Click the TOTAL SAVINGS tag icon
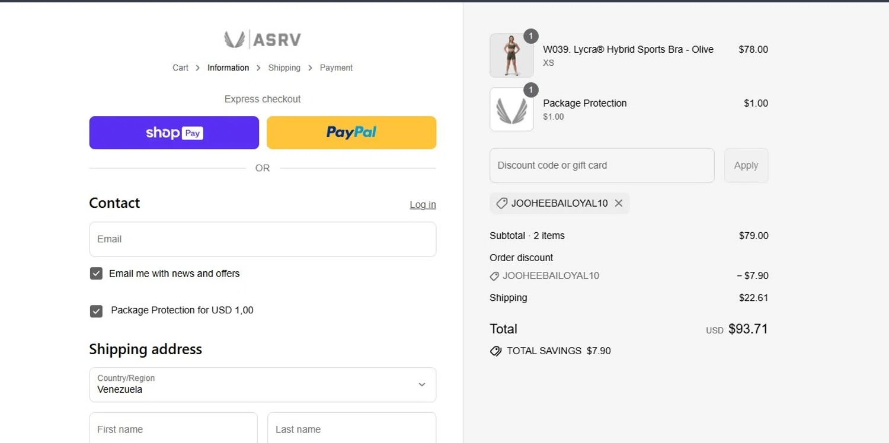 (495, 351)
